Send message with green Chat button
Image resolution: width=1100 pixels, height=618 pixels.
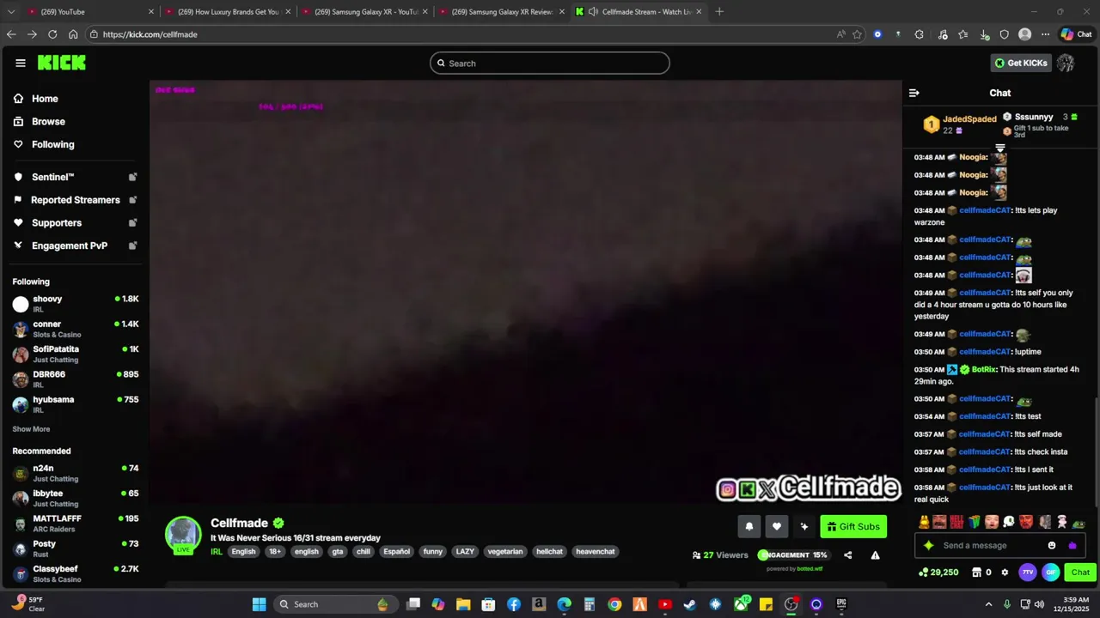click(1080, 573)
